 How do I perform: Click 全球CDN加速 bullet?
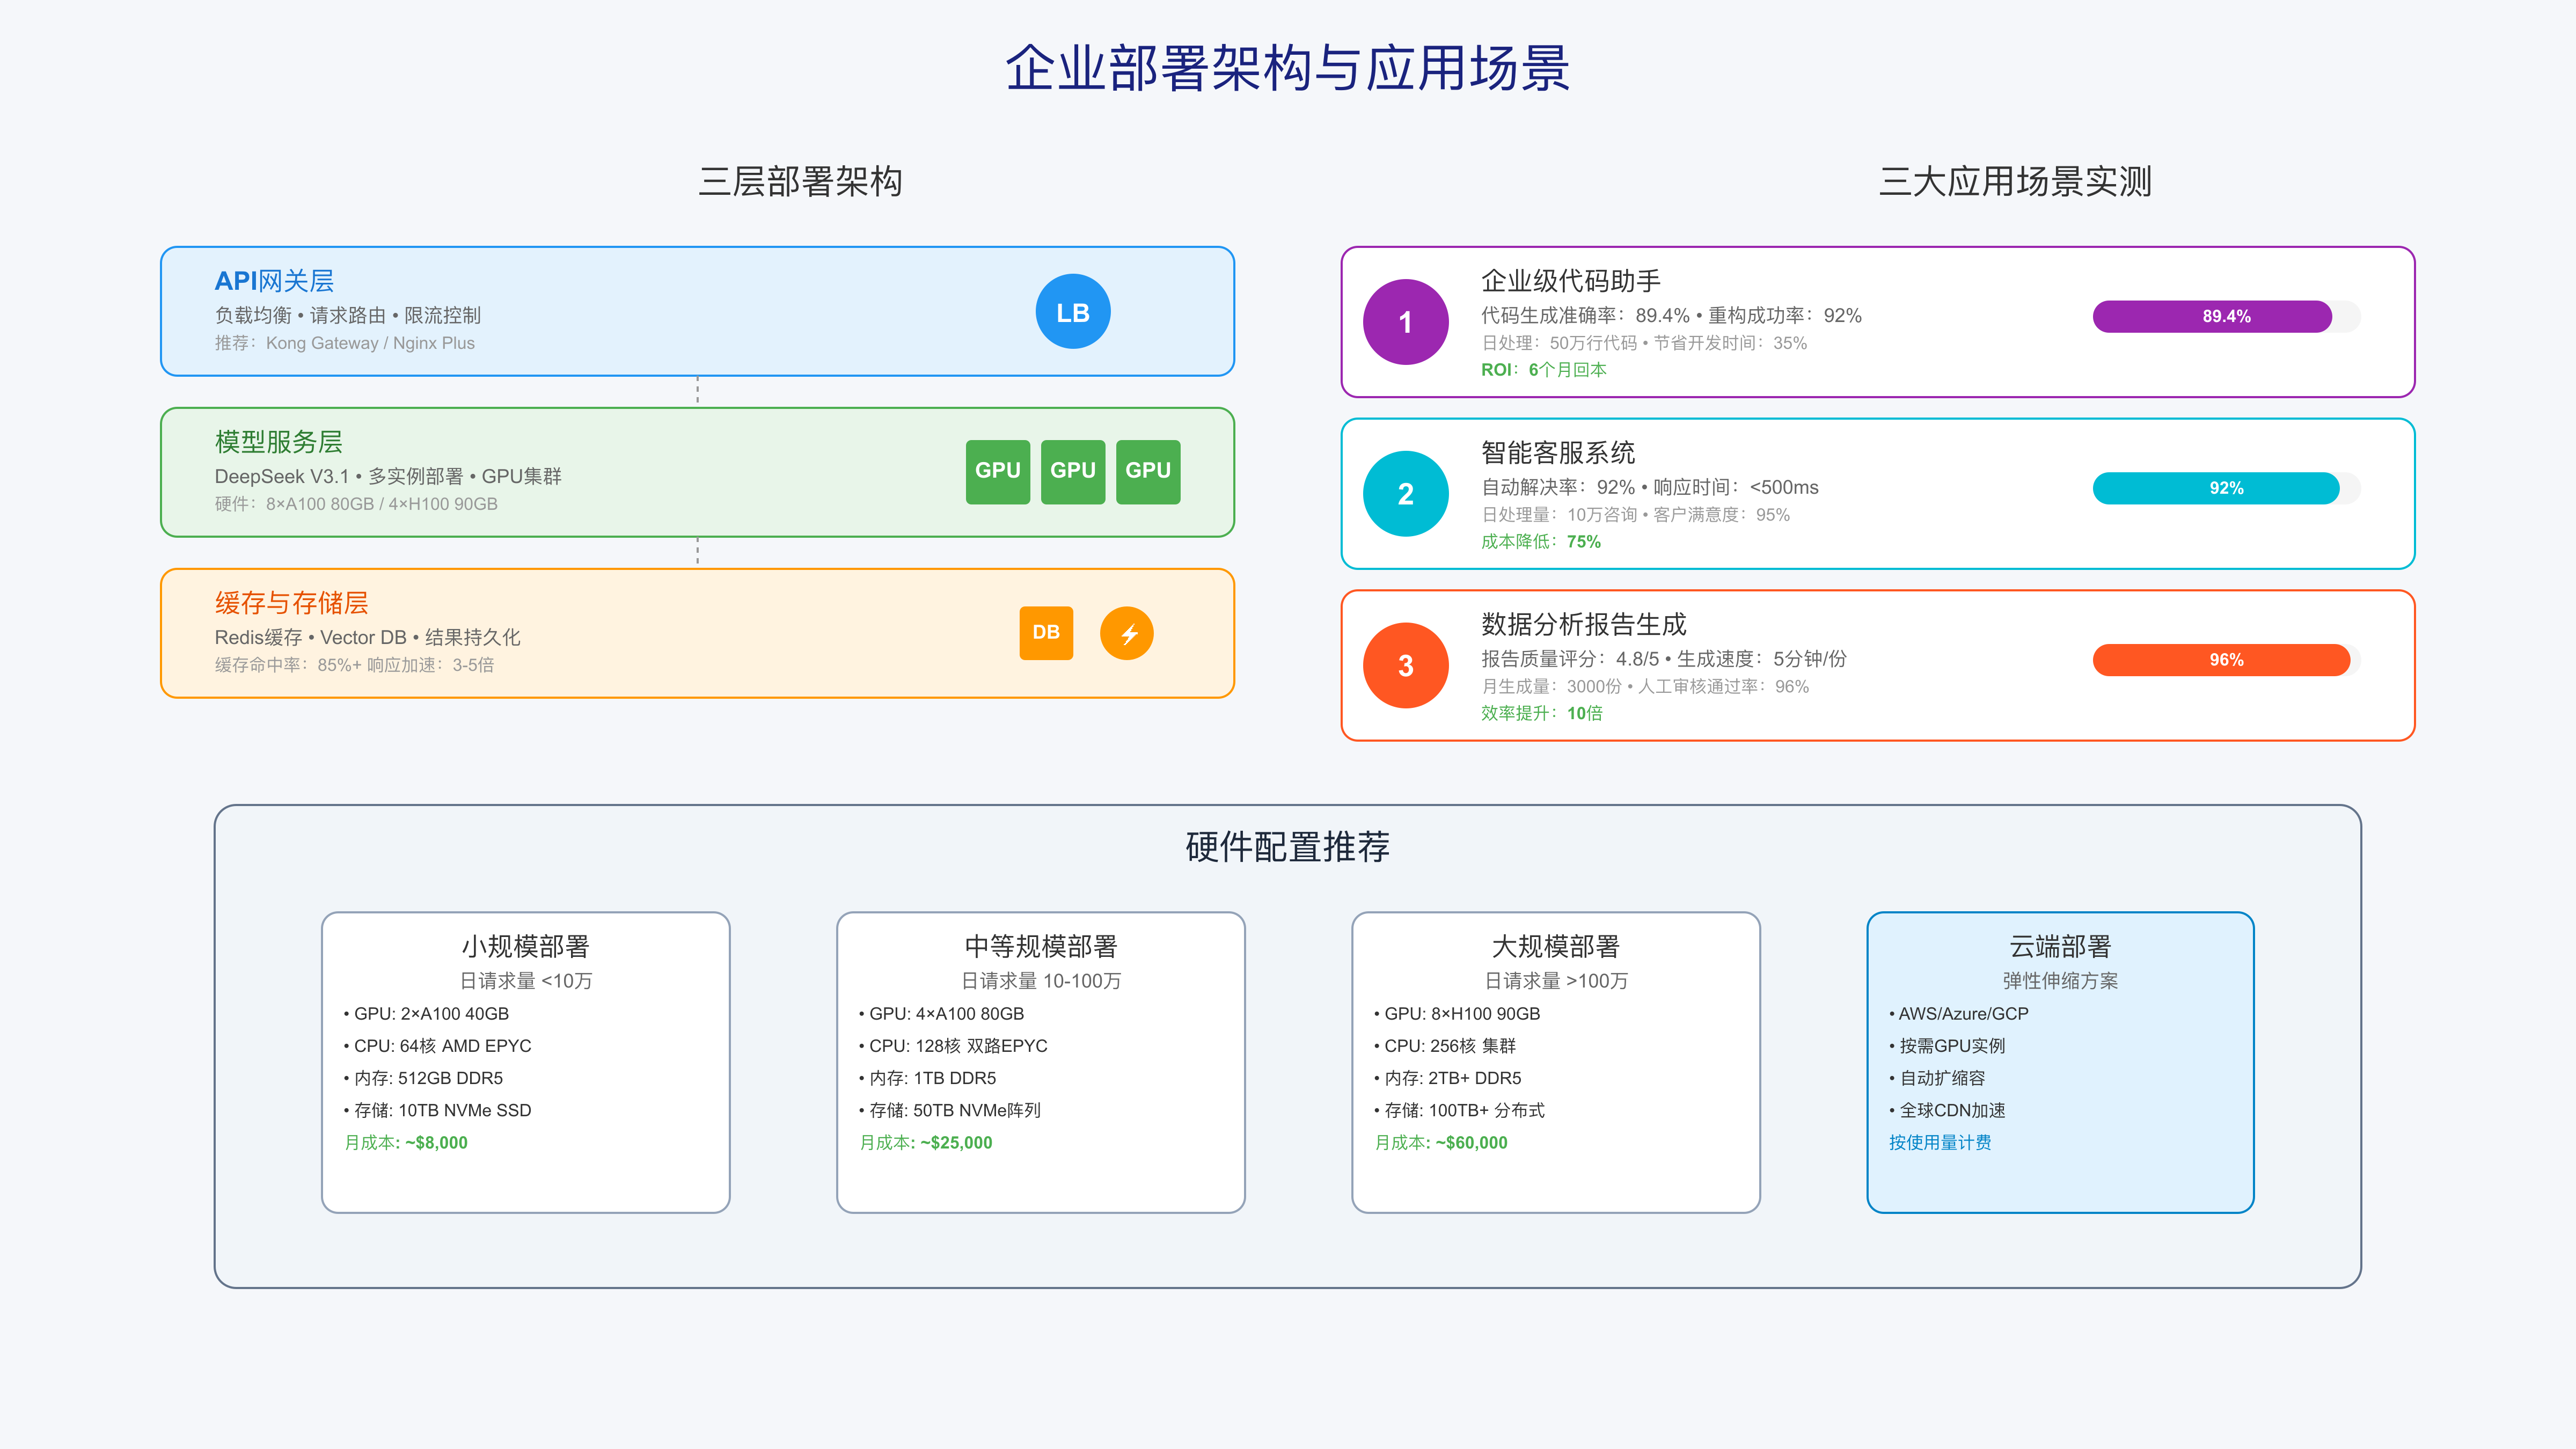click(1947, 1111)
